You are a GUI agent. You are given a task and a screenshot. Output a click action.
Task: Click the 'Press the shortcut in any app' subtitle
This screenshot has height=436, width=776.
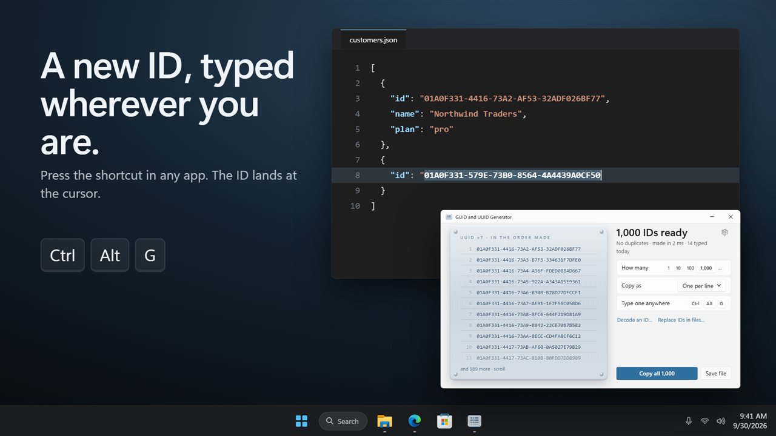click(x=169, y=185)
